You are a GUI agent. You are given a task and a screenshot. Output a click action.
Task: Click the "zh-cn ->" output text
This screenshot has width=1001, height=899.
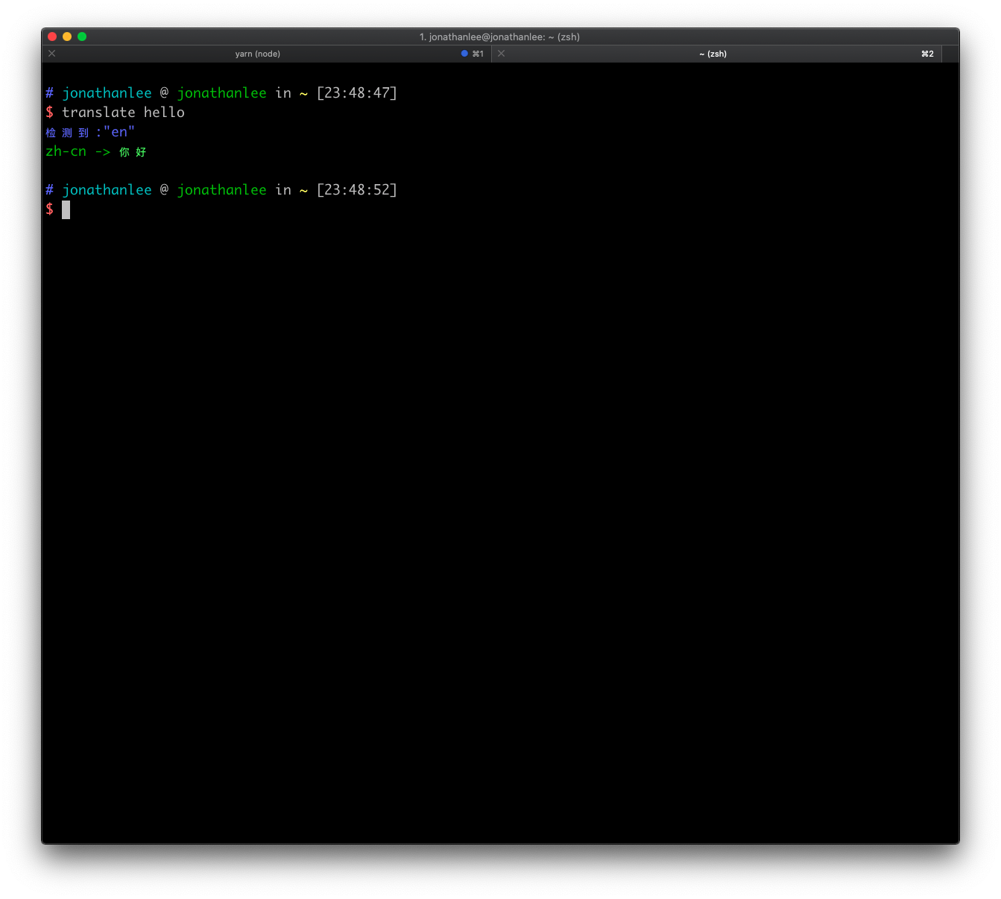tap(78, 151)
